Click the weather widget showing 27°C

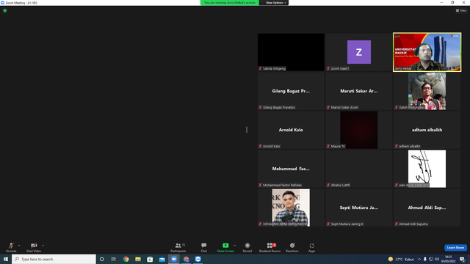tap(400, 259)
